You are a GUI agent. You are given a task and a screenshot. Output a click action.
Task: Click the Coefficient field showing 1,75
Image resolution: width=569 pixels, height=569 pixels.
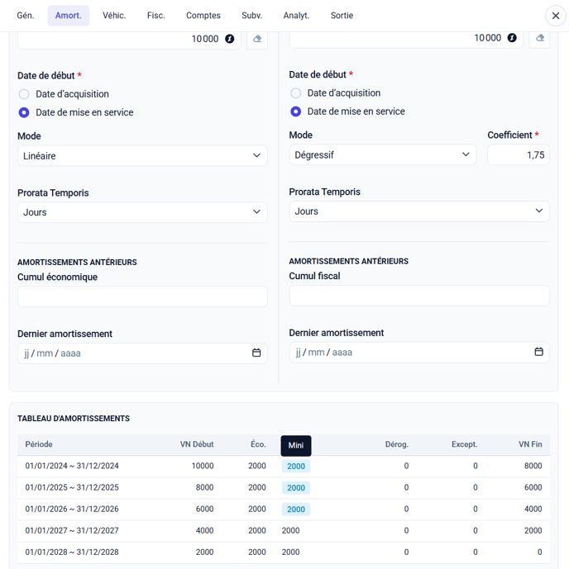[518, 154]
